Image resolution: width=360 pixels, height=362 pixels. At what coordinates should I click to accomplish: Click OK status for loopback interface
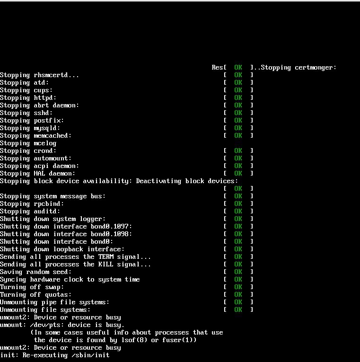tap(238, 249)
